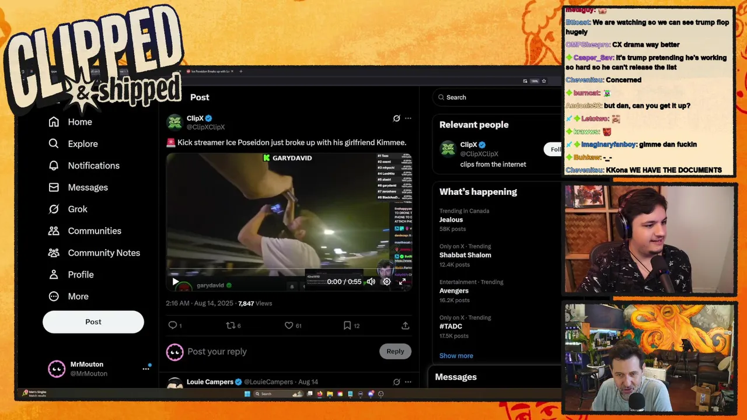
Task: Open a new browser tab with plus
Action: (240, 71)
